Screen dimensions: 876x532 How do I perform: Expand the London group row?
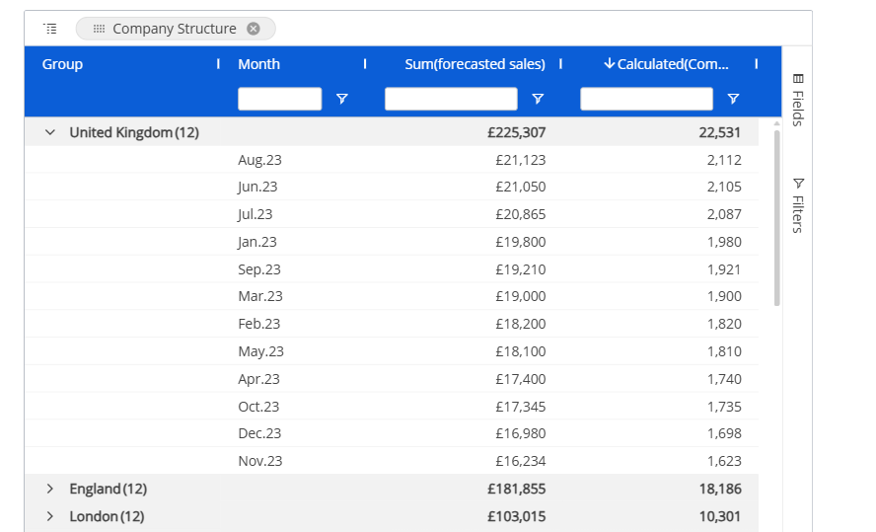point(49,516)
